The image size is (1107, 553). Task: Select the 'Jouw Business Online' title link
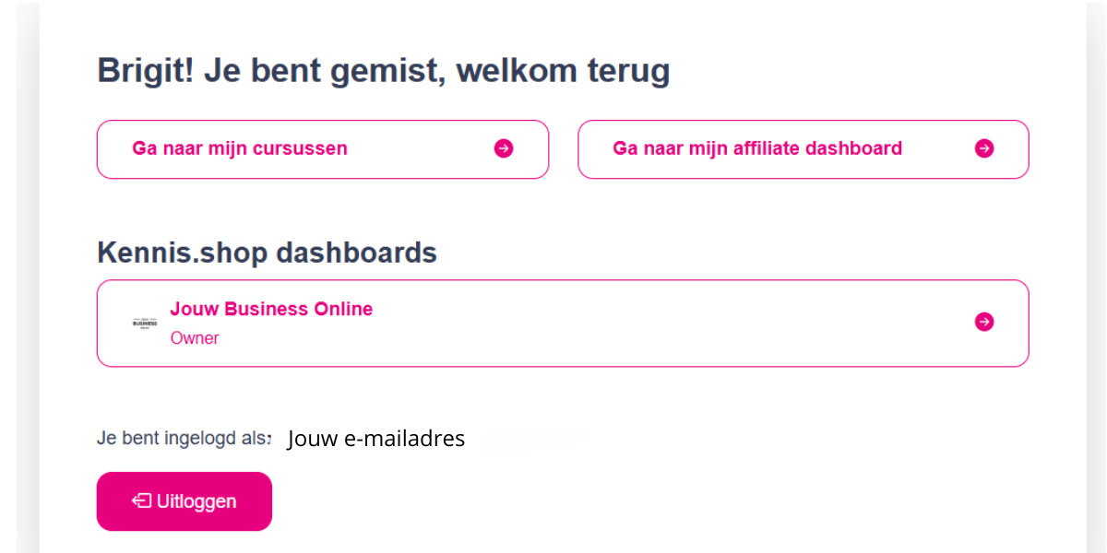click(x=271, y=309)
